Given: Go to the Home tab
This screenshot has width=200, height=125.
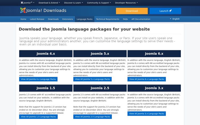Looking at the screenshot, I should pos(23,19).
